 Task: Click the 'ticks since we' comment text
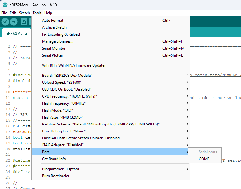[215, 98]
